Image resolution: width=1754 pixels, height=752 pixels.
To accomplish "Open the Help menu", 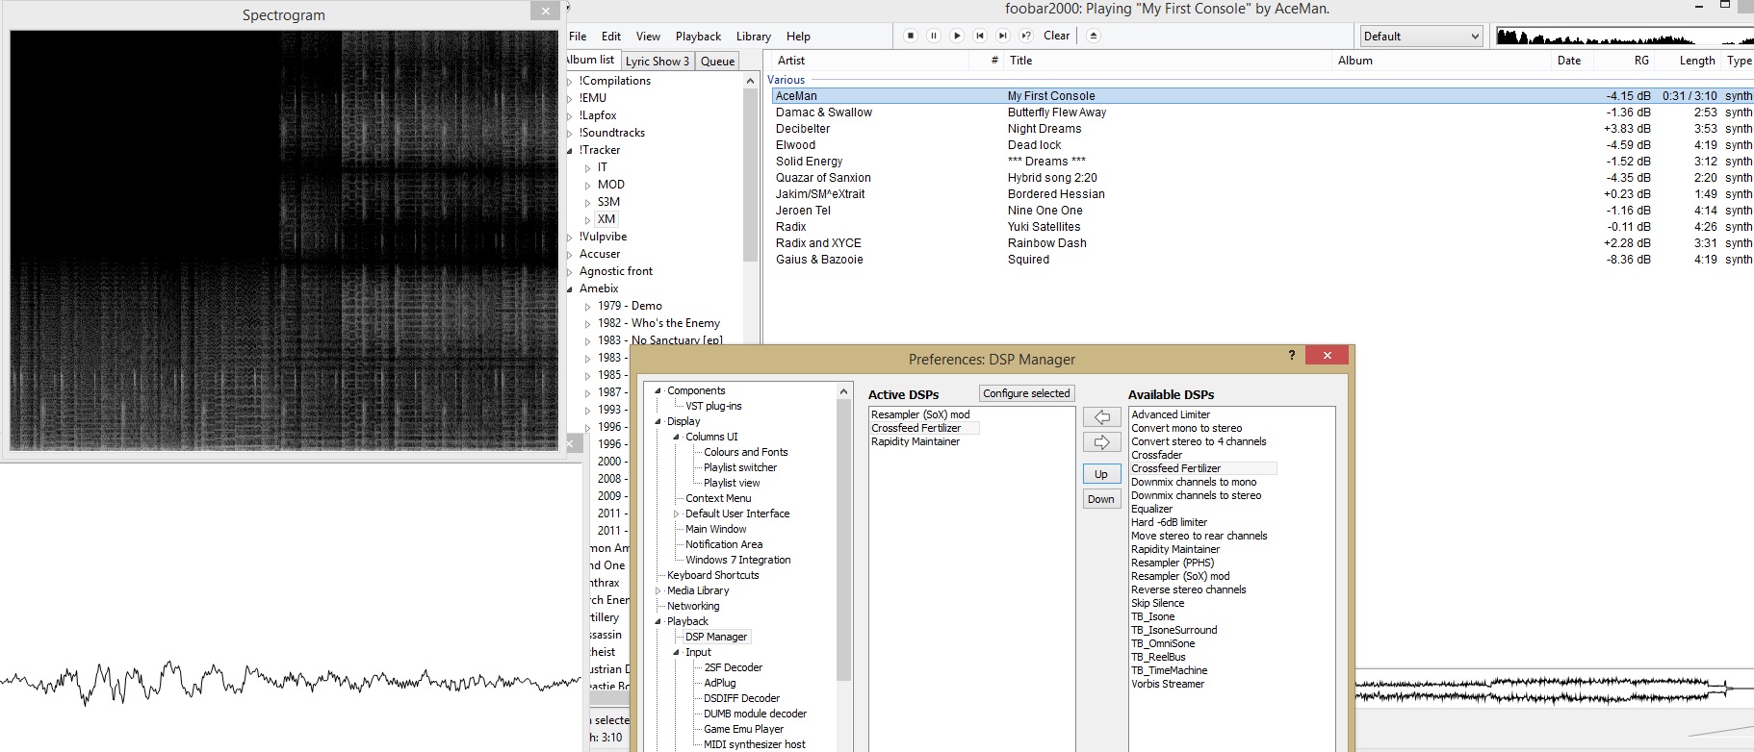I will tap(798, 37).
